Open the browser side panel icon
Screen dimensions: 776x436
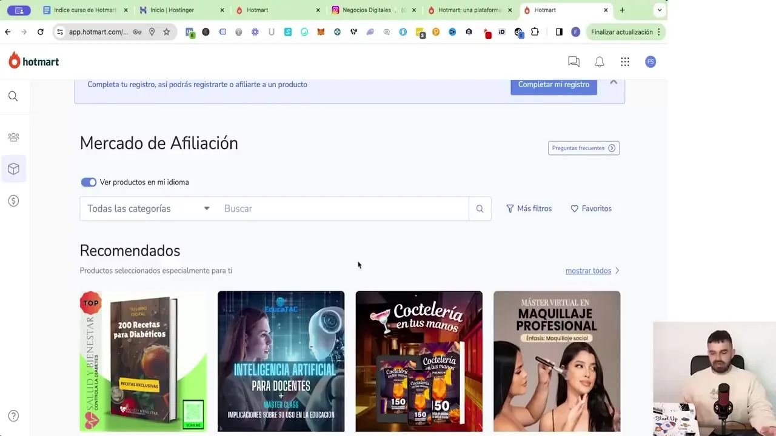559,32
